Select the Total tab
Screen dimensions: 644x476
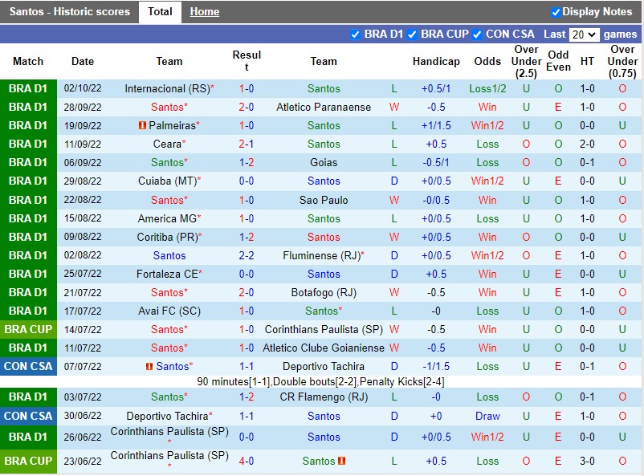point(160,12)
